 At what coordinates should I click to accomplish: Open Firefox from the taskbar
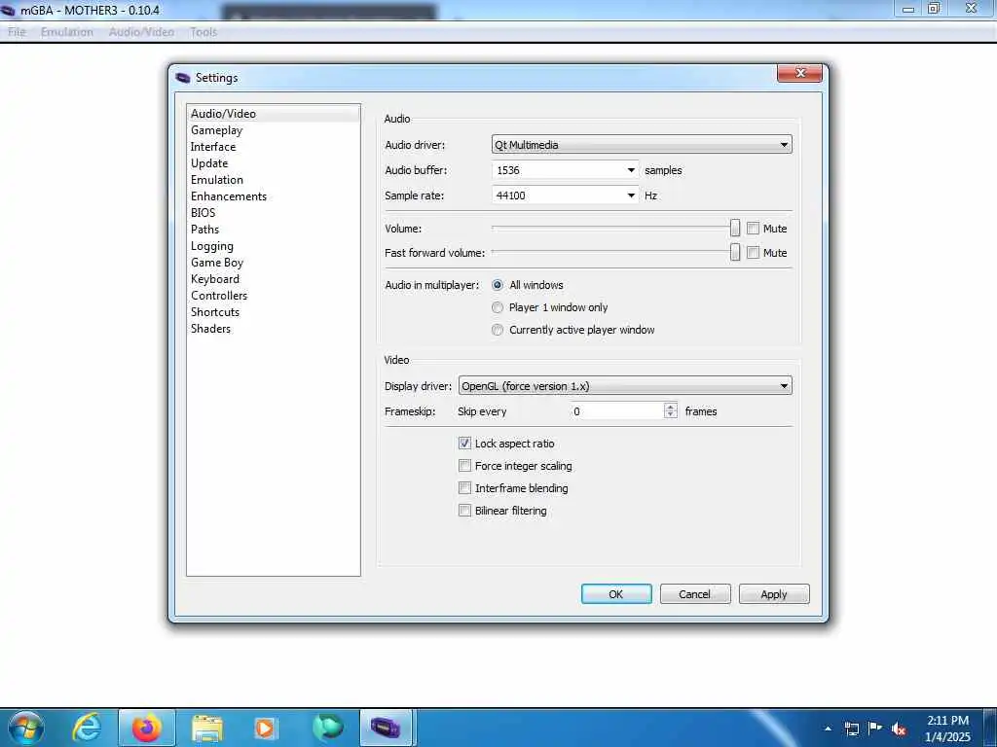[147, 728]
